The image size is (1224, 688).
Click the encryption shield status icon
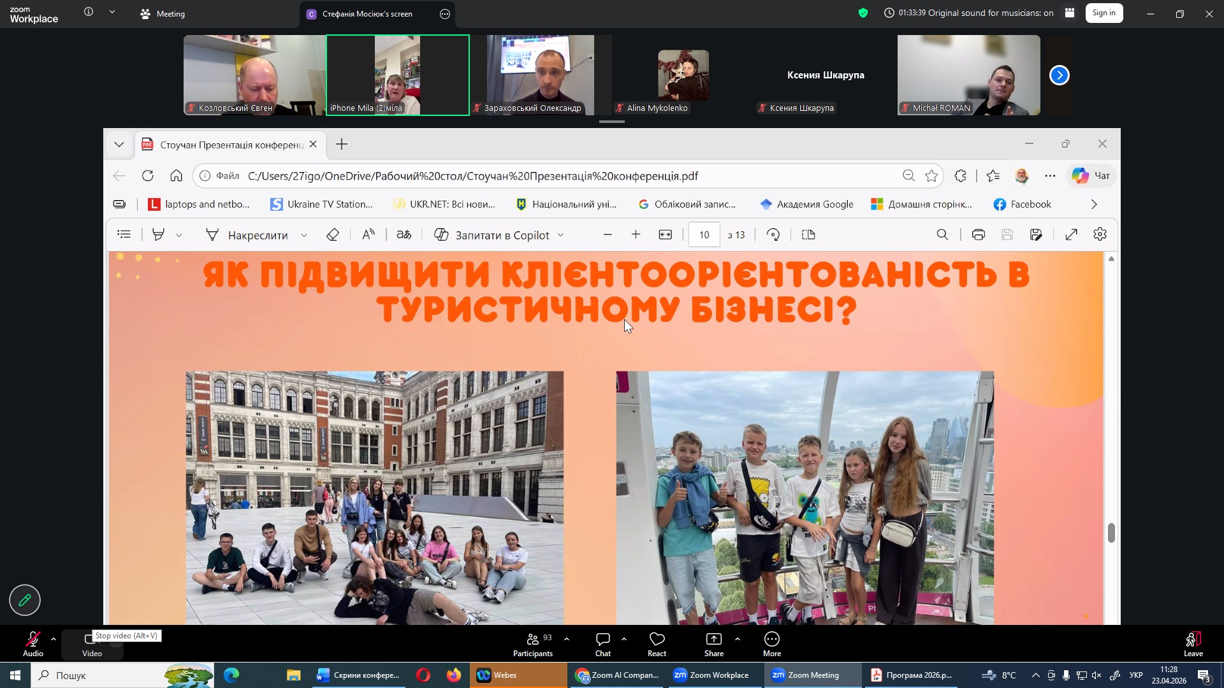(x=863, y=13)
